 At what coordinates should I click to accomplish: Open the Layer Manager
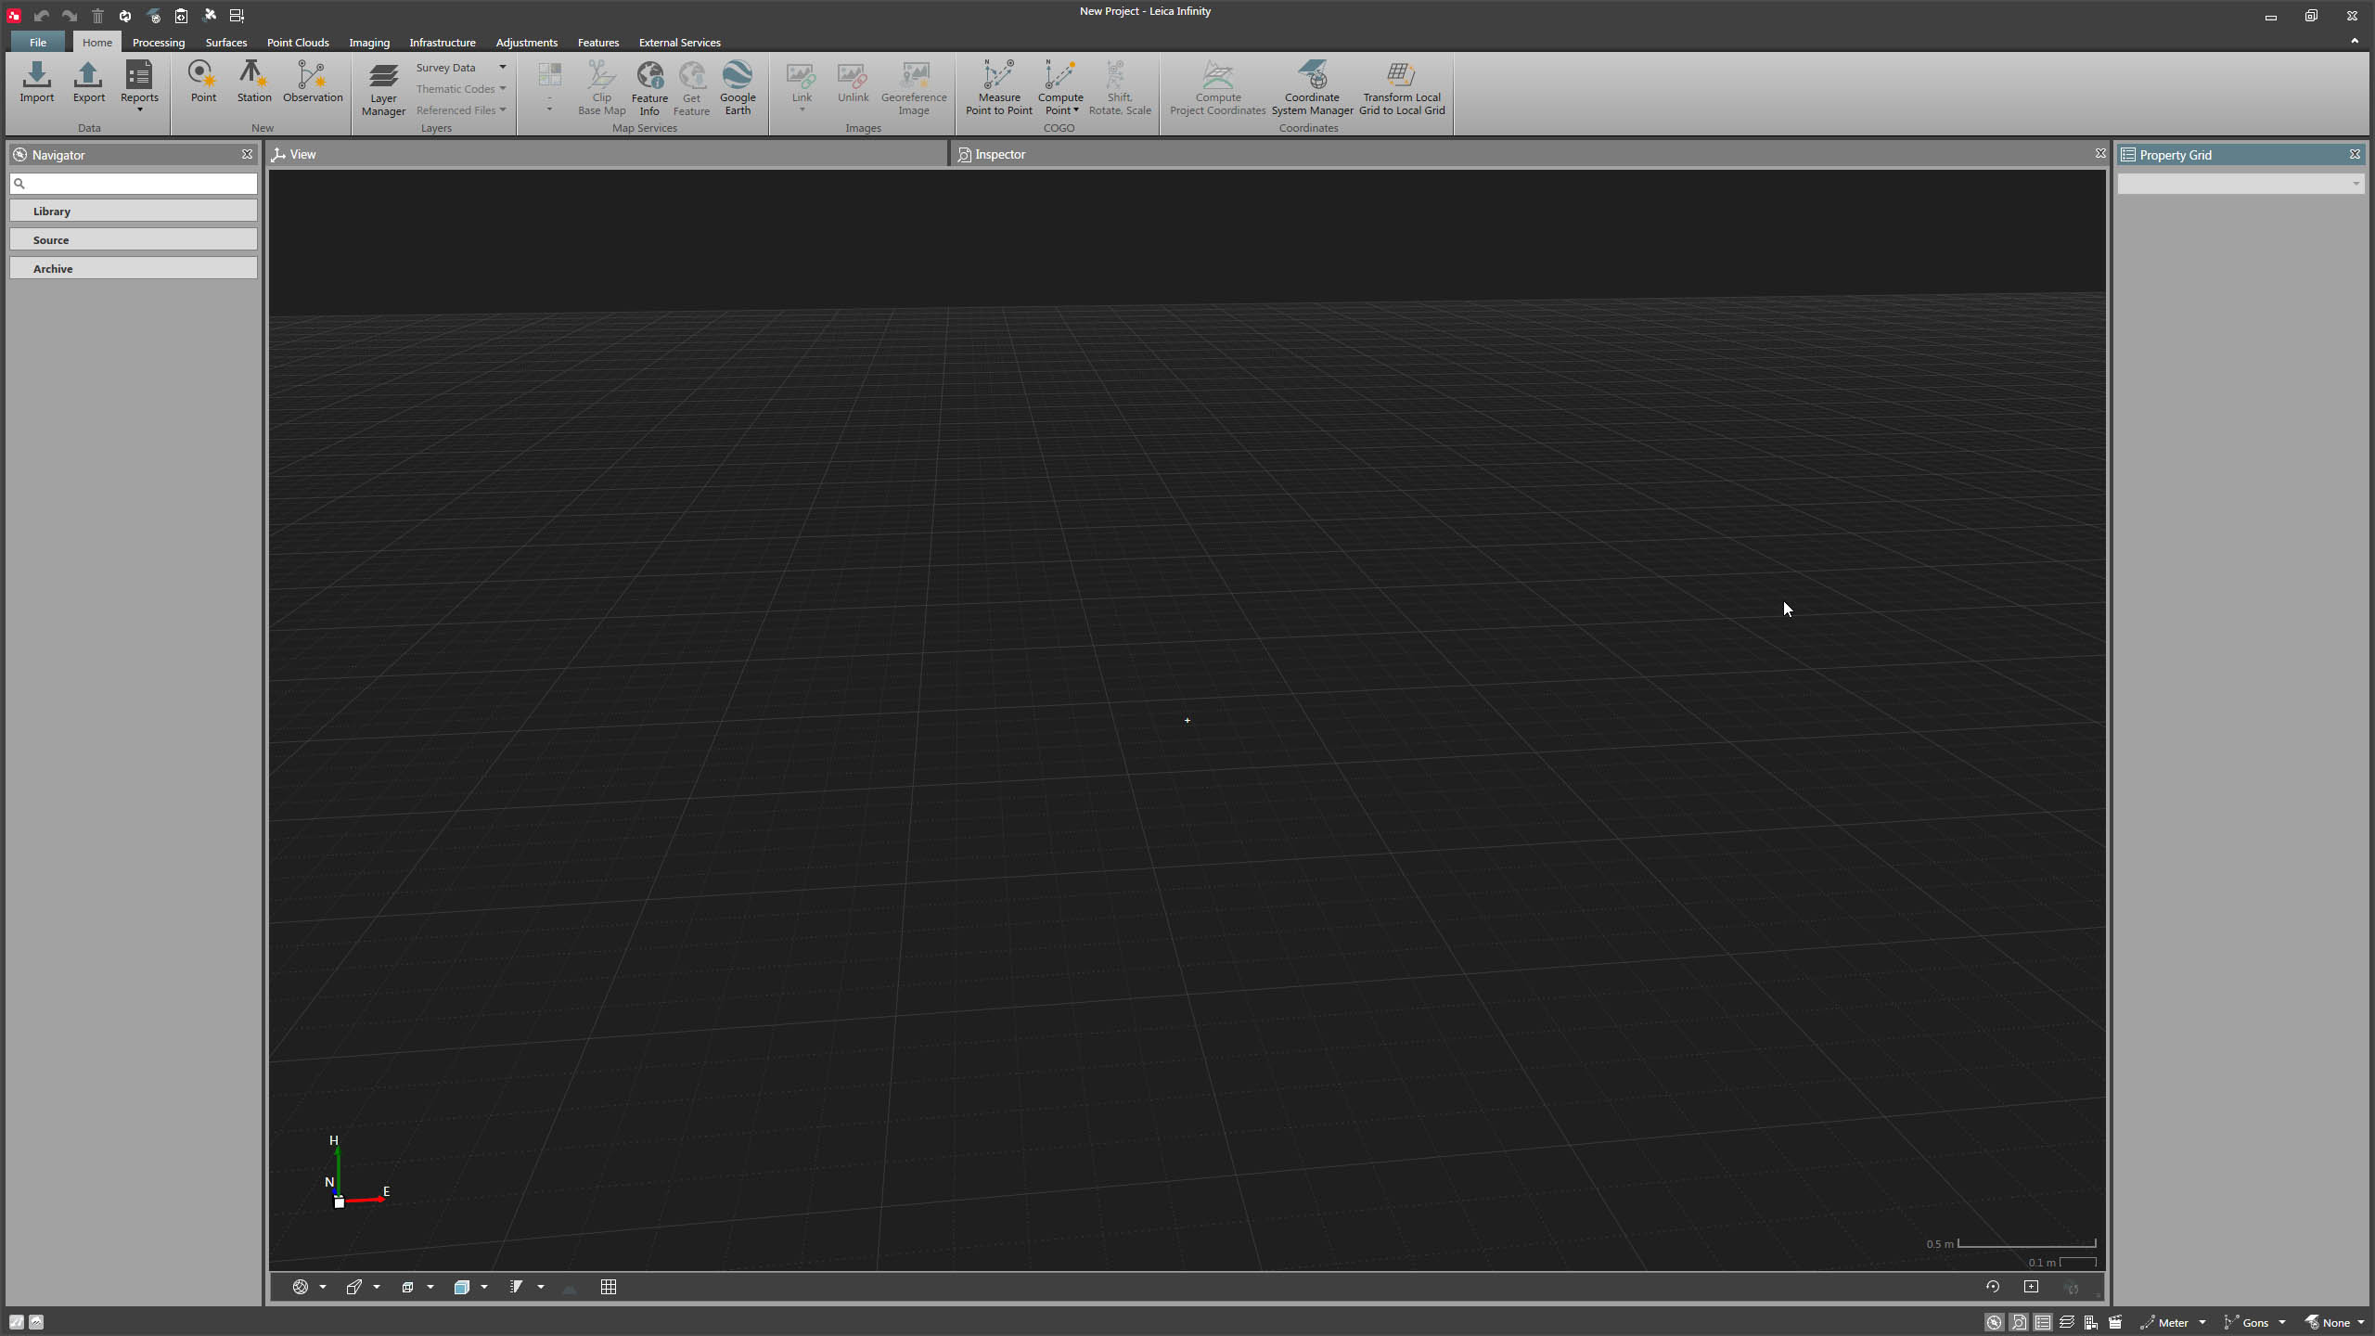pos(383,89)
